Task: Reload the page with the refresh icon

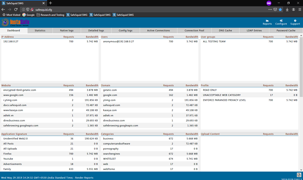Action: [x=16, y=9]
